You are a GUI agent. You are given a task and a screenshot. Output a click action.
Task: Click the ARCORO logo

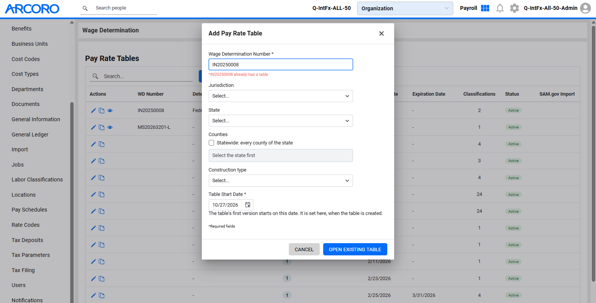click(x=32, y=9)
